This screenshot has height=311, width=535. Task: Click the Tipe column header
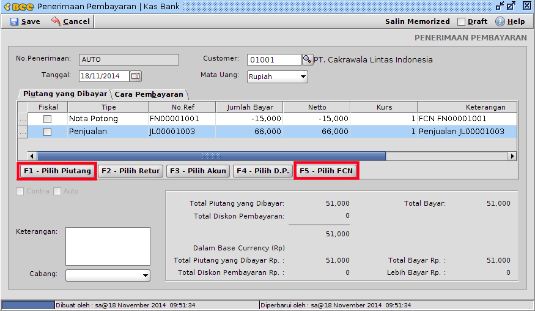tap(108, 107)
